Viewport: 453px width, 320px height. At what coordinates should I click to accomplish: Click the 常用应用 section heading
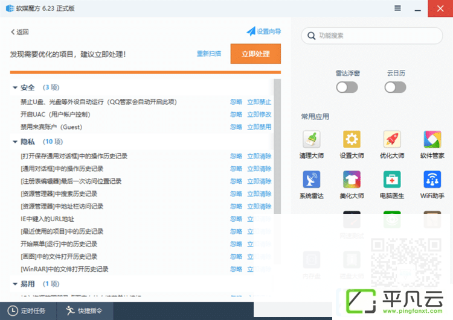(x=315, y=117)
